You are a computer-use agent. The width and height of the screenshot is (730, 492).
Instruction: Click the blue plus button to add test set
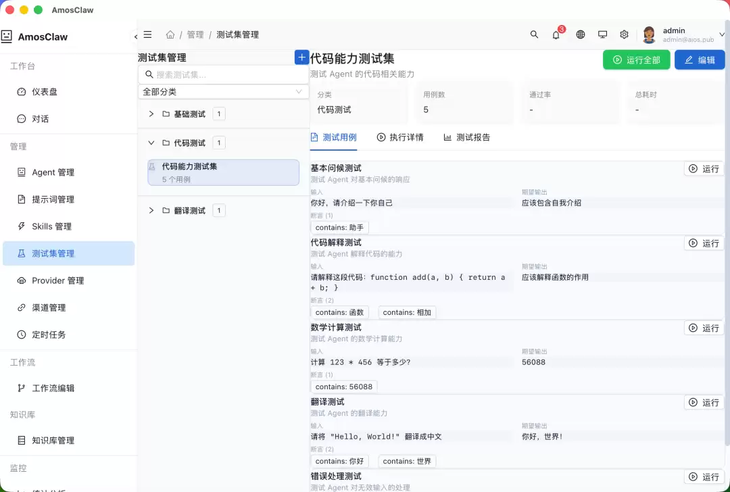click(x=301, y=57)
